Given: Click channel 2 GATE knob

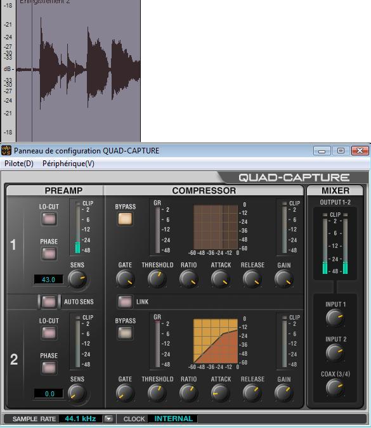Looking at the screenshot, I should pos(125,393).
